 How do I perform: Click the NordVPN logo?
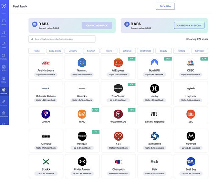[154, 63]
